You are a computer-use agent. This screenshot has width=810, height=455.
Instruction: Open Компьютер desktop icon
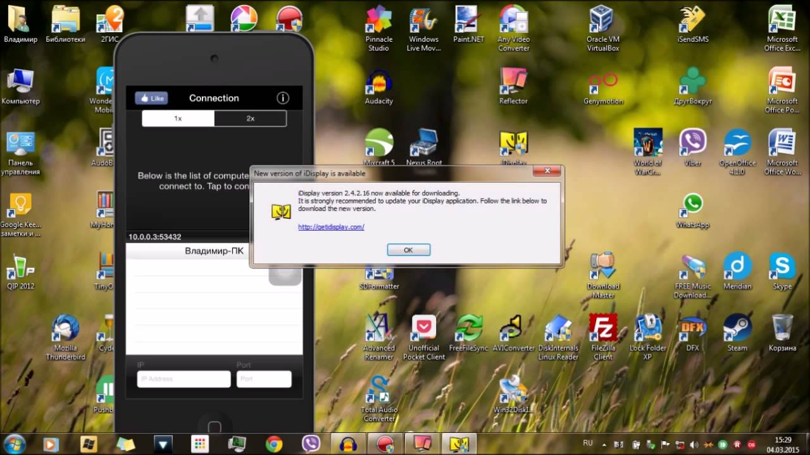[20, 87]
